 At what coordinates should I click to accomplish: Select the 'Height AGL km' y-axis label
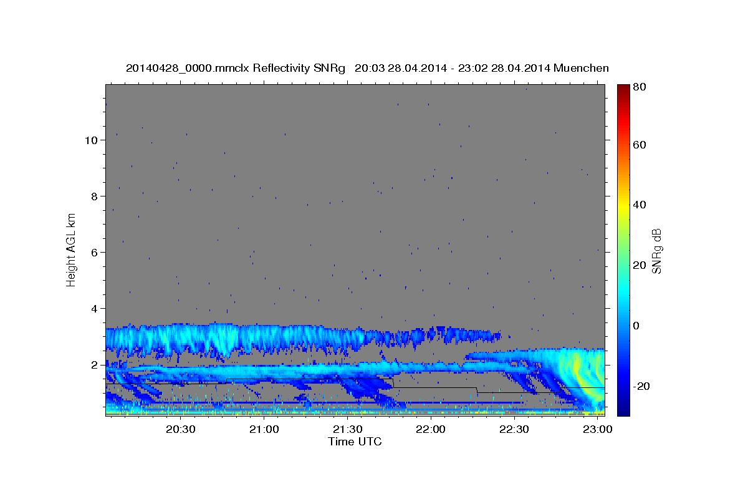(x=72, y=249)
